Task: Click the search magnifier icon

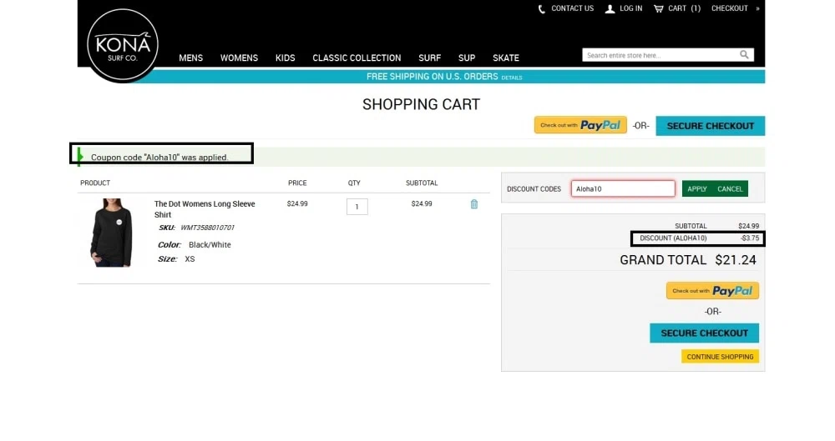Action: (744, 55)
